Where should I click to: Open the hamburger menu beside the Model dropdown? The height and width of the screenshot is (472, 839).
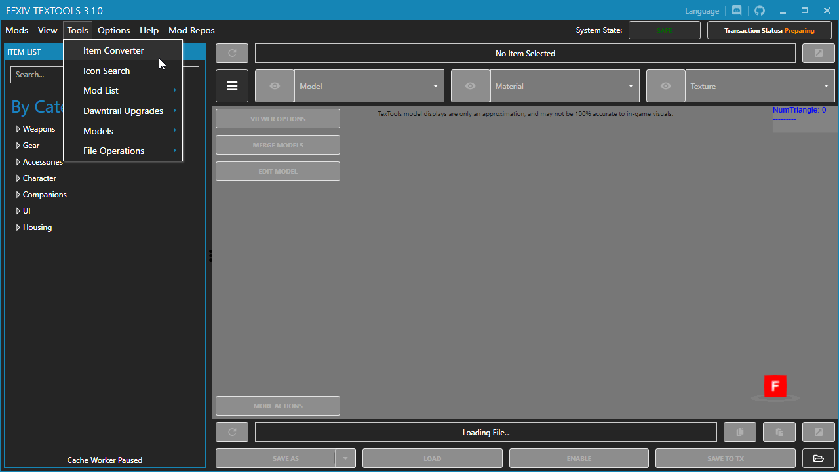pos(232,86)
